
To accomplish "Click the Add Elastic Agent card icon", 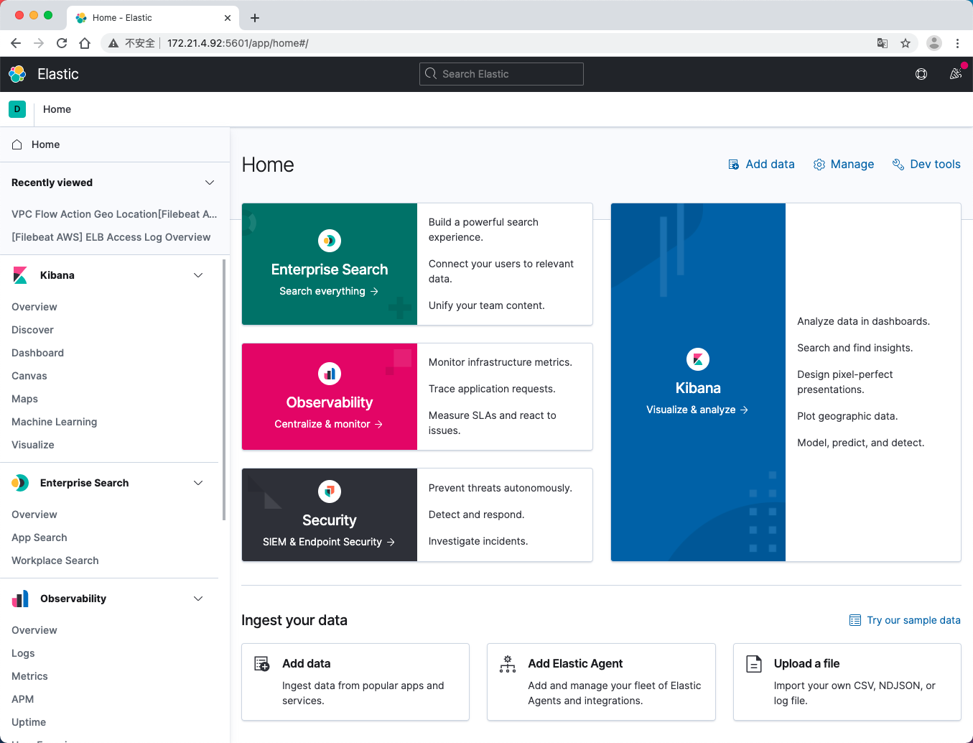I will pyautogui.click(x=508, y=664).
